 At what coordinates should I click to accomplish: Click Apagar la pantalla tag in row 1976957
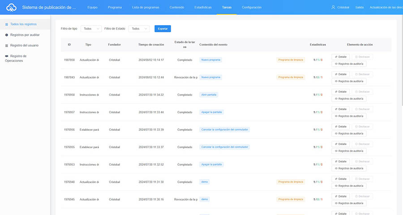pos(211,112)
